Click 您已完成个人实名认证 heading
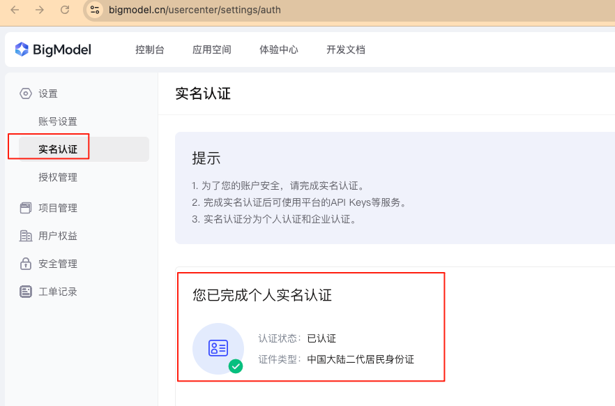Screen dimensions: 615x406 click(262, 295)
